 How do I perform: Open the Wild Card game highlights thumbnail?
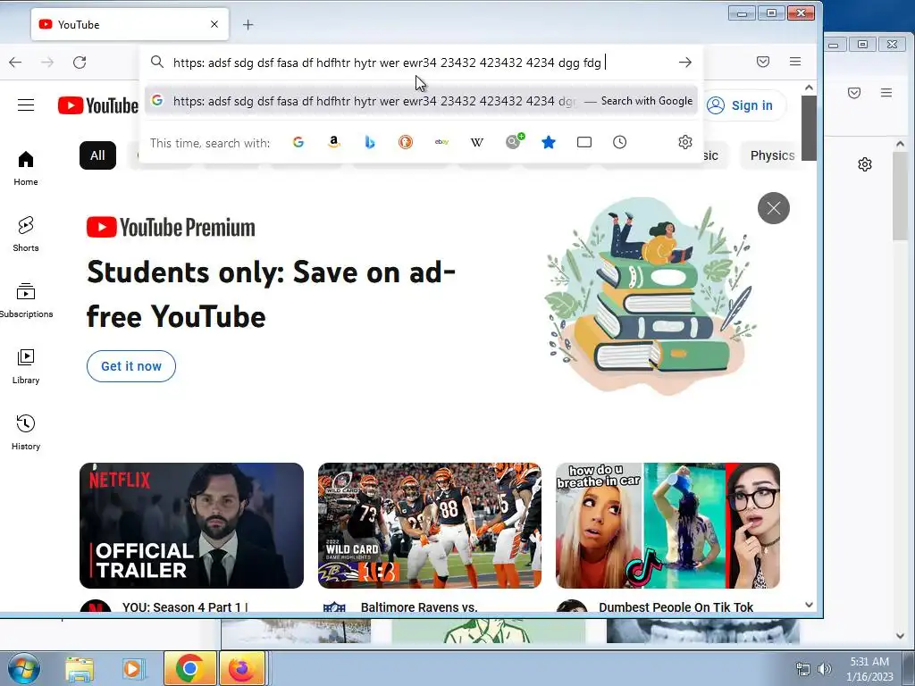(430, 525)
